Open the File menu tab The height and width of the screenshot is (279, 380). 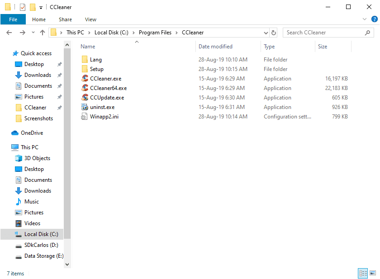point(13,19)
